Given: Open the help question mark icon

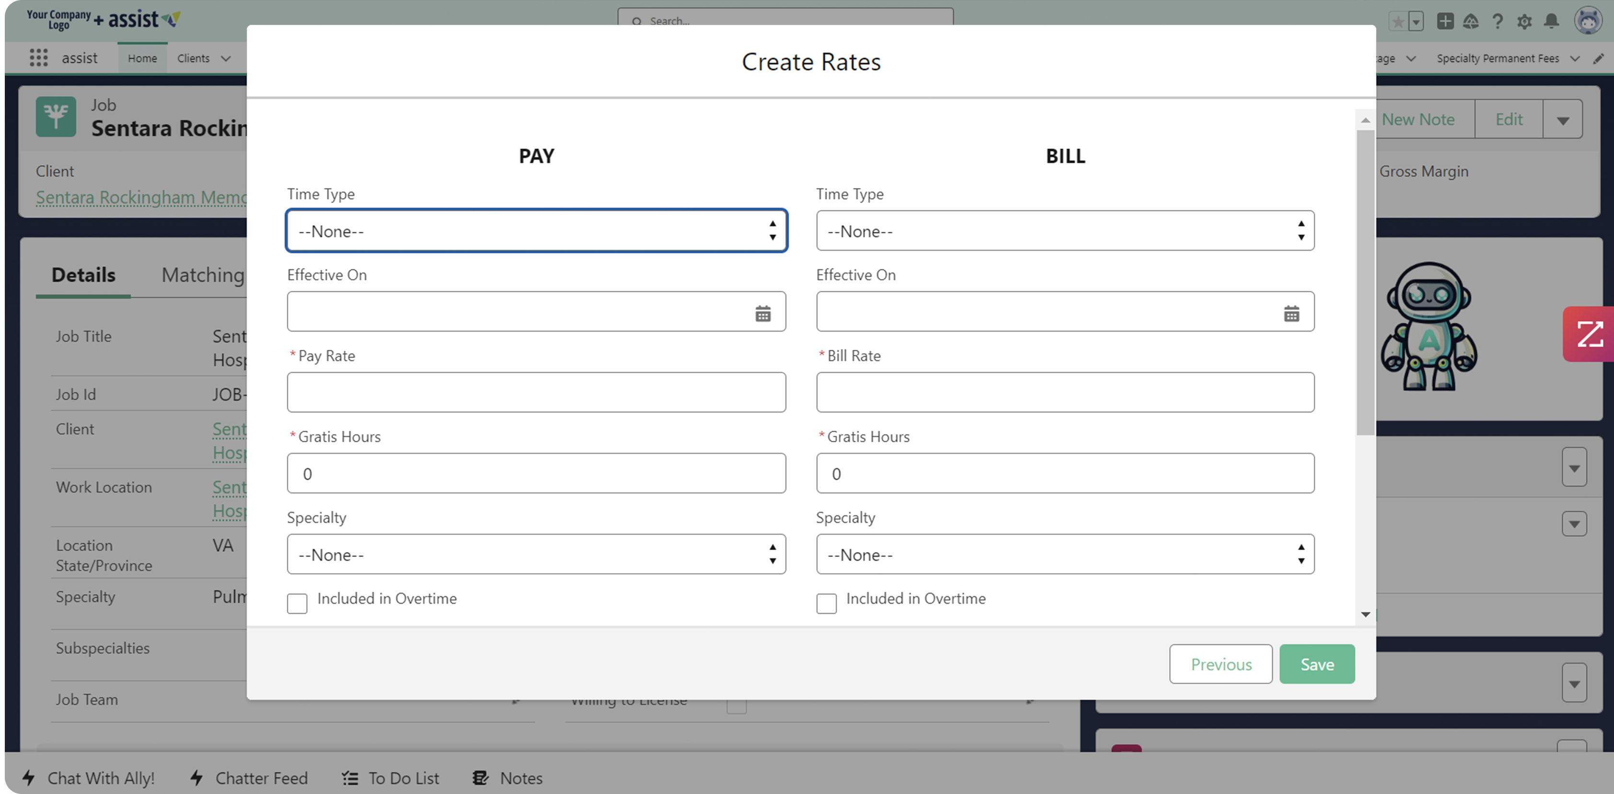Looking at the screenshot, I should click(x=1497, y=21).
